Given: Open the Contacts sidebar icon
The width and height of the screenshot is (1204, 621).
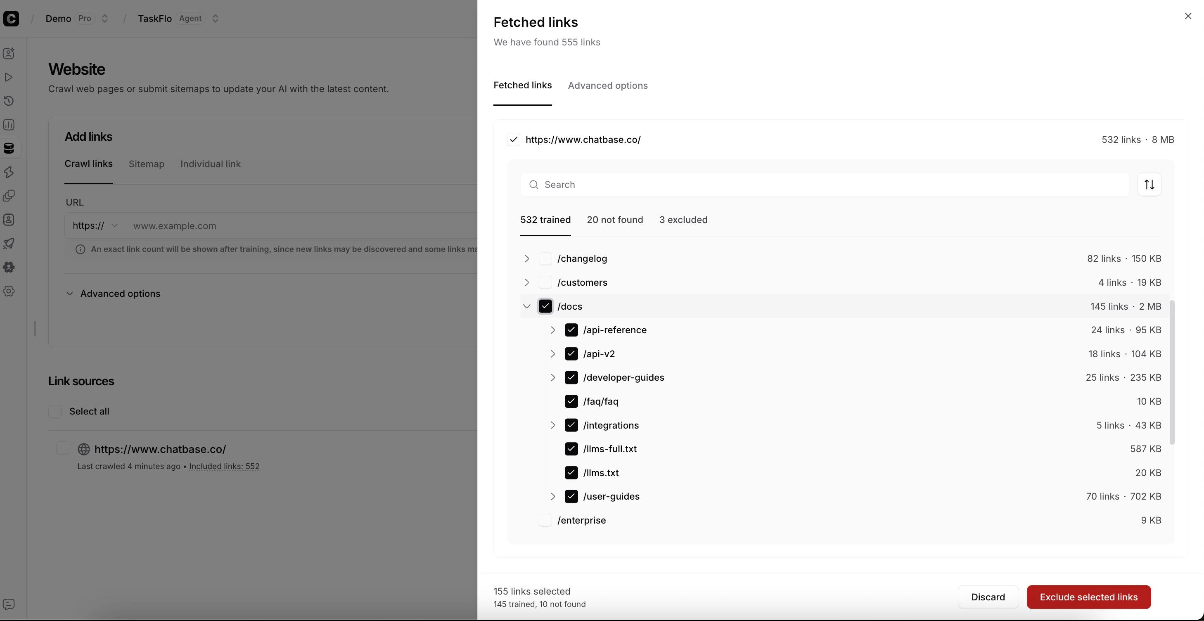Looking at the screenshot, I should click(9, 220).
